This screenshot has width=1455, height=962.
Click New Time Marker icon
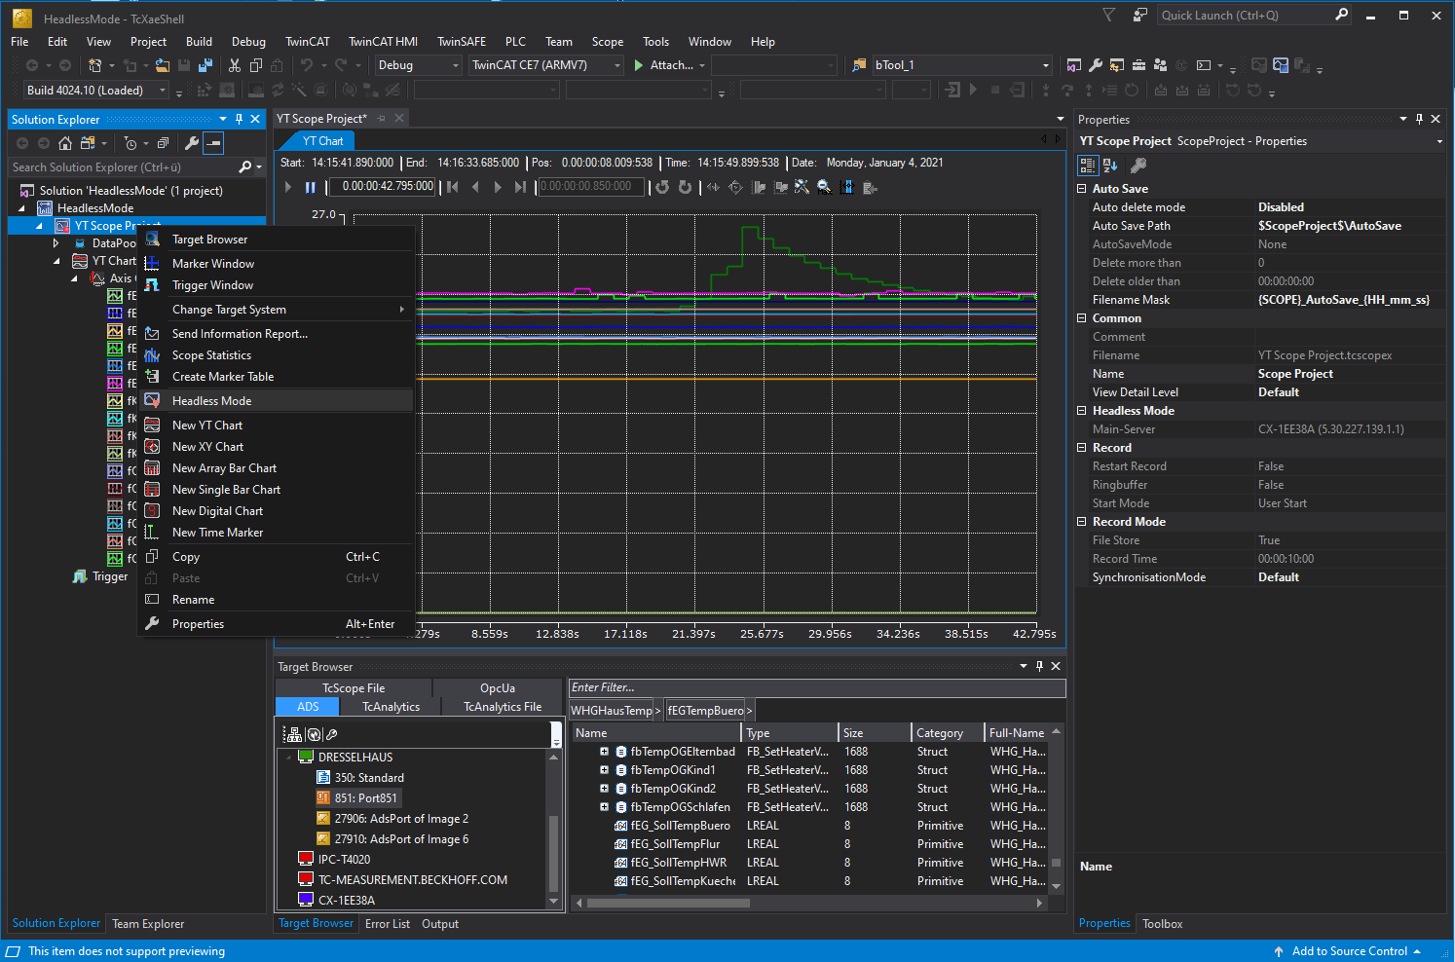click(152, 533)
